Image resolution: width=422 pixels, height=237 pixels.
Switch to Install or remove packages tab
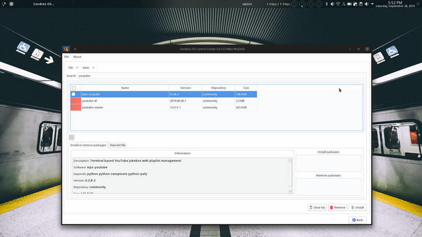pyautogui.click(x=89, y=145)
